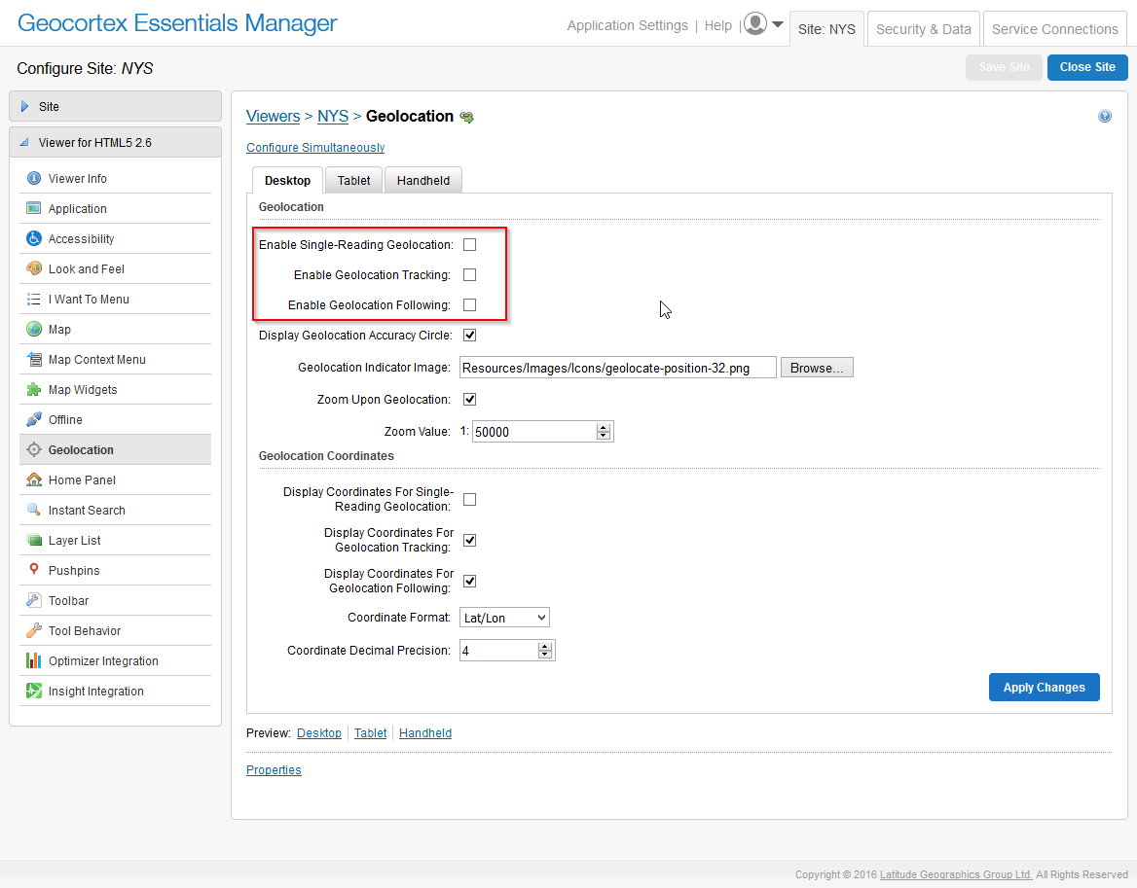Click the Configure Simultaneously link
The image size is (1137, 888).
pos(315,148)
